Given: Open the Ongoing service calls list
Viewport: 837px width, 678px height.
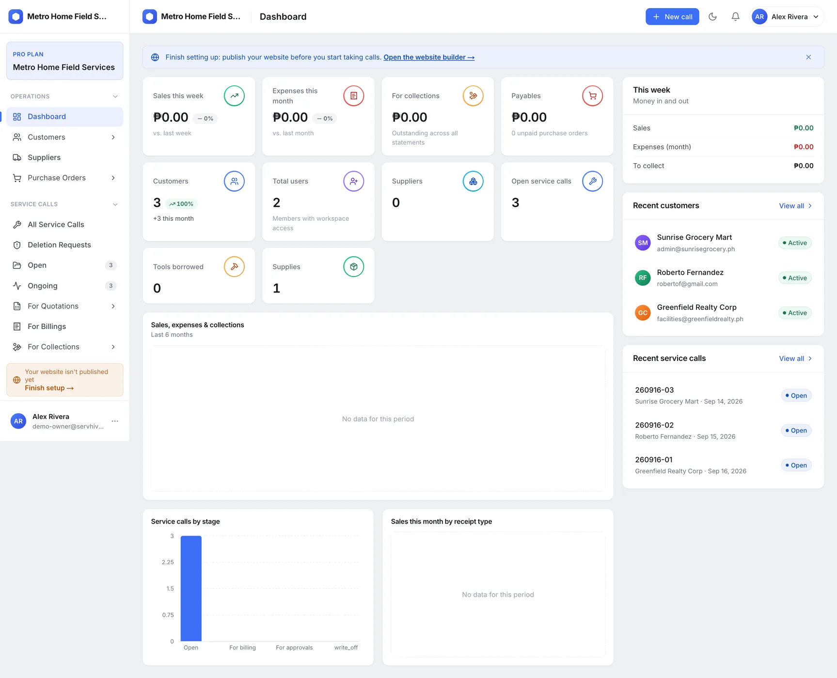Looking at the screenshot, I should [65, 286].
